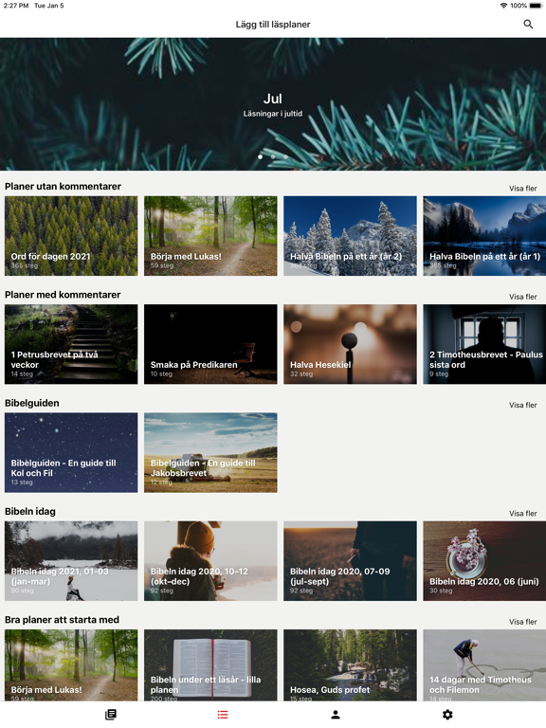Image resolution: width=546 pixels, height=728 pixels.
Task: Select the third carousel page dot
Action: (285, 157)
